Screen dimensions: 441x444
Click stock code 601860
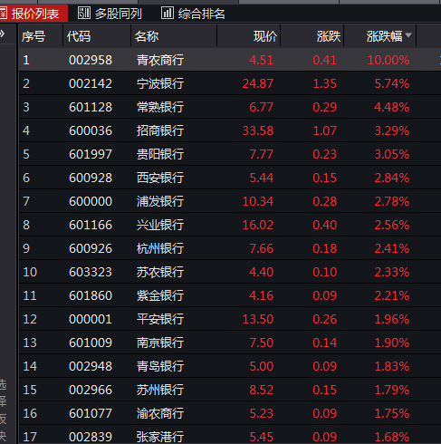coord(91,295)
